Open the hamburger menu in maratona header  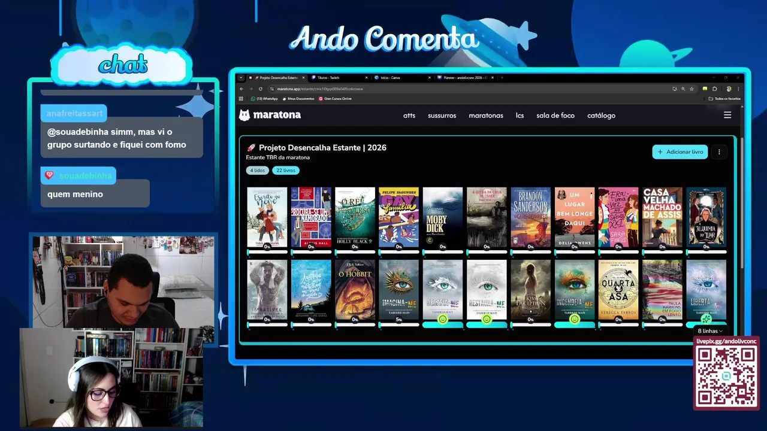(x=727, y=116)
